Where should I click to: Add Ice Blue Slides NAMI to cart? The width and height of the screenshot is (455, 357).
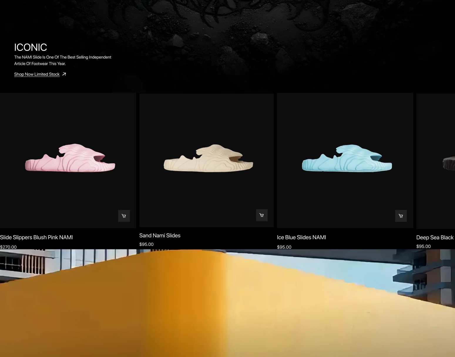(x=401, y=216)
